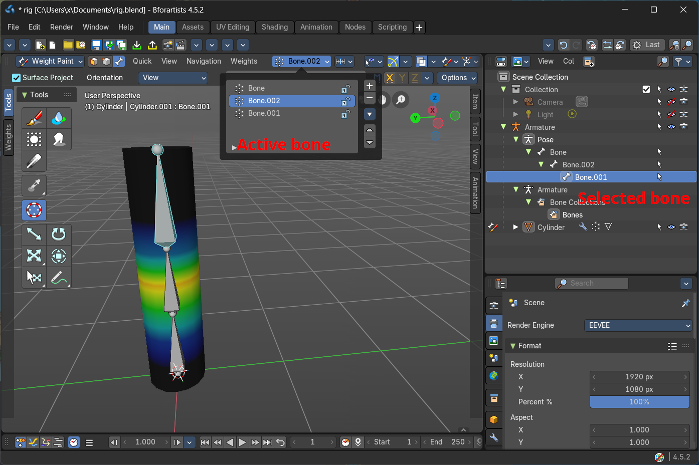Select Bone.001 in the vertex group list
Image resolution: width=699 pixels, height=465 pixels.
click(x=292, y=113)
